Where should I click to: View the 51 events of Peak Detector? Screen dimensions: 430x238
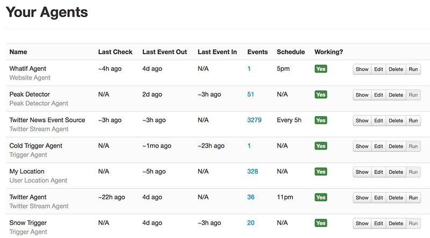click(x=250, y=95)
